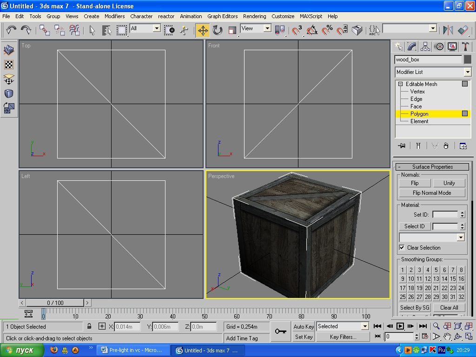Collapse the Surface Properties rollout
This screenshot has height=357, width=476.
point(432,167)
